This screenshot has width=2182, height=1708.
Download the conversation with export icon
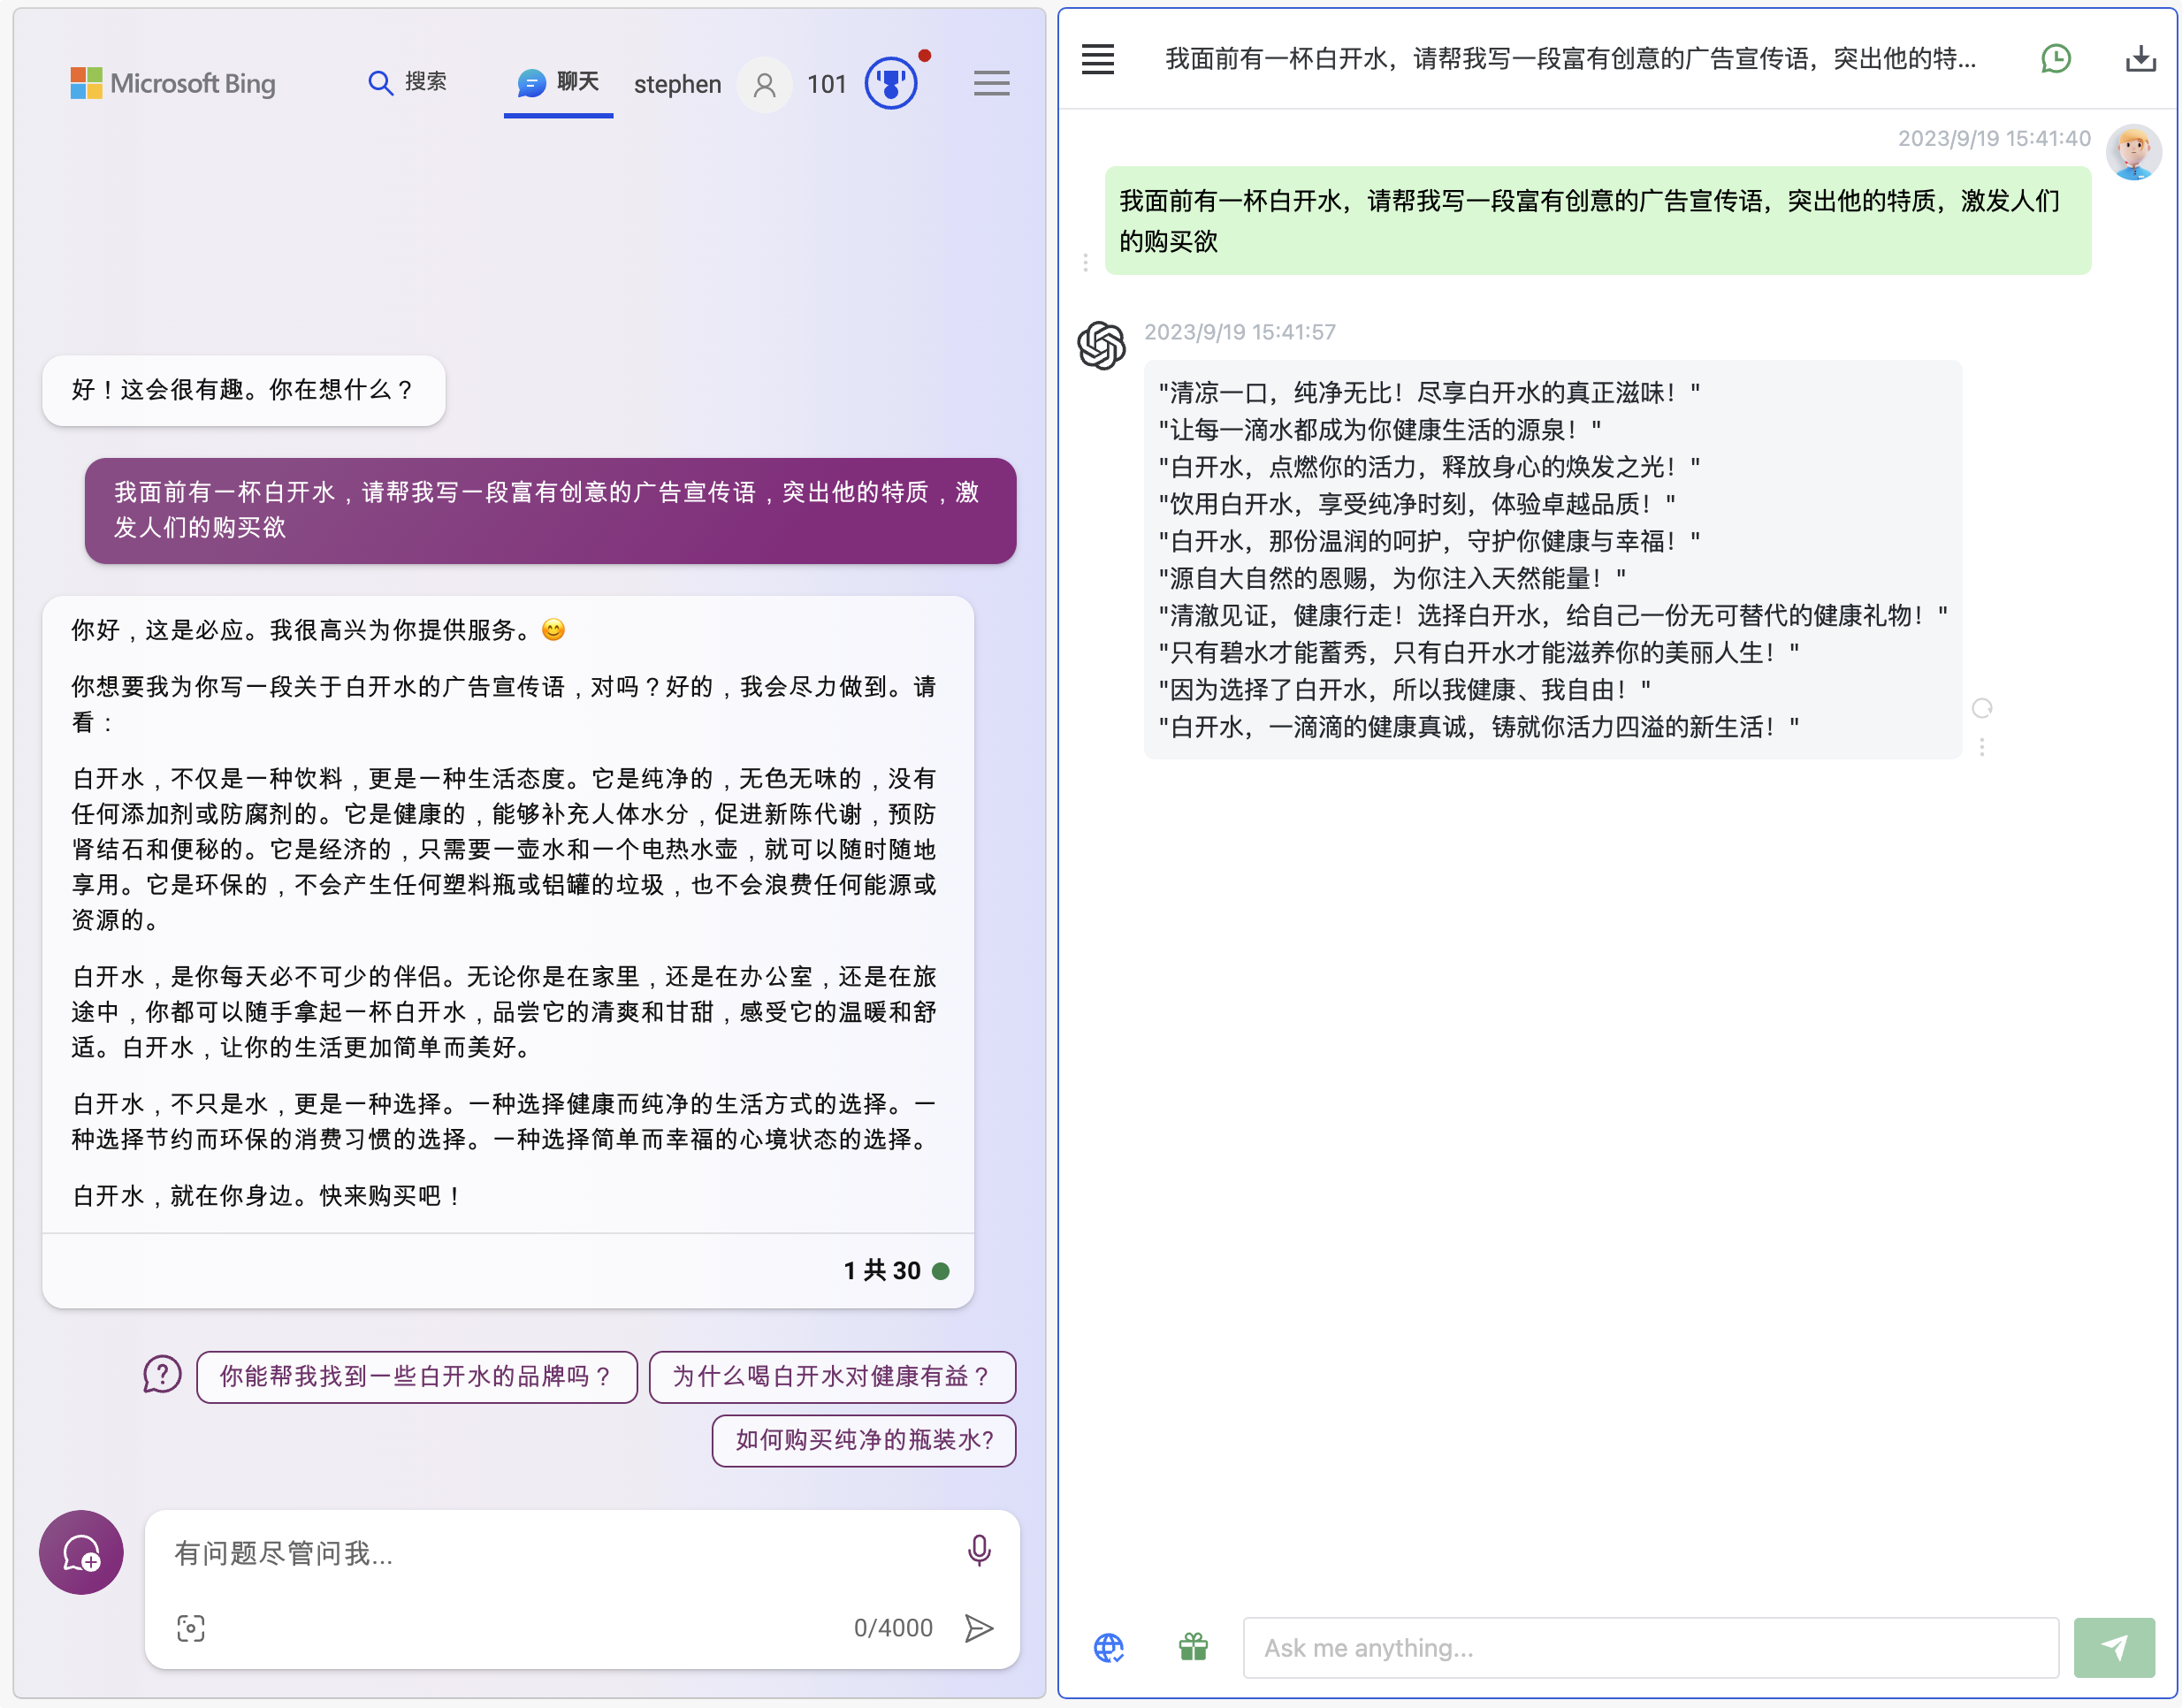coord(2140,59)
